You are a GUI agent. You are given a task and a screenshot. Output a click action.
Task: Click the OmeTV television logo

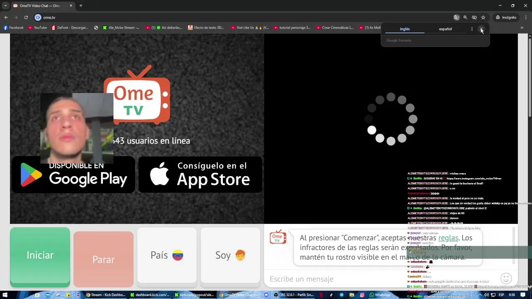tap(137, 95)
